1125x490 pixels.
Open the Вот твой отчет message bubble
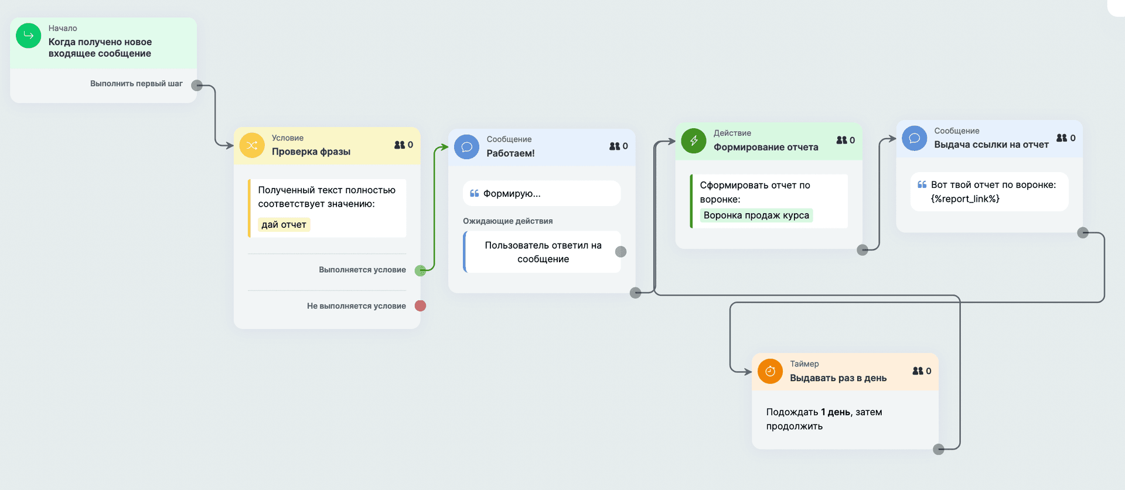click(989, 192)
